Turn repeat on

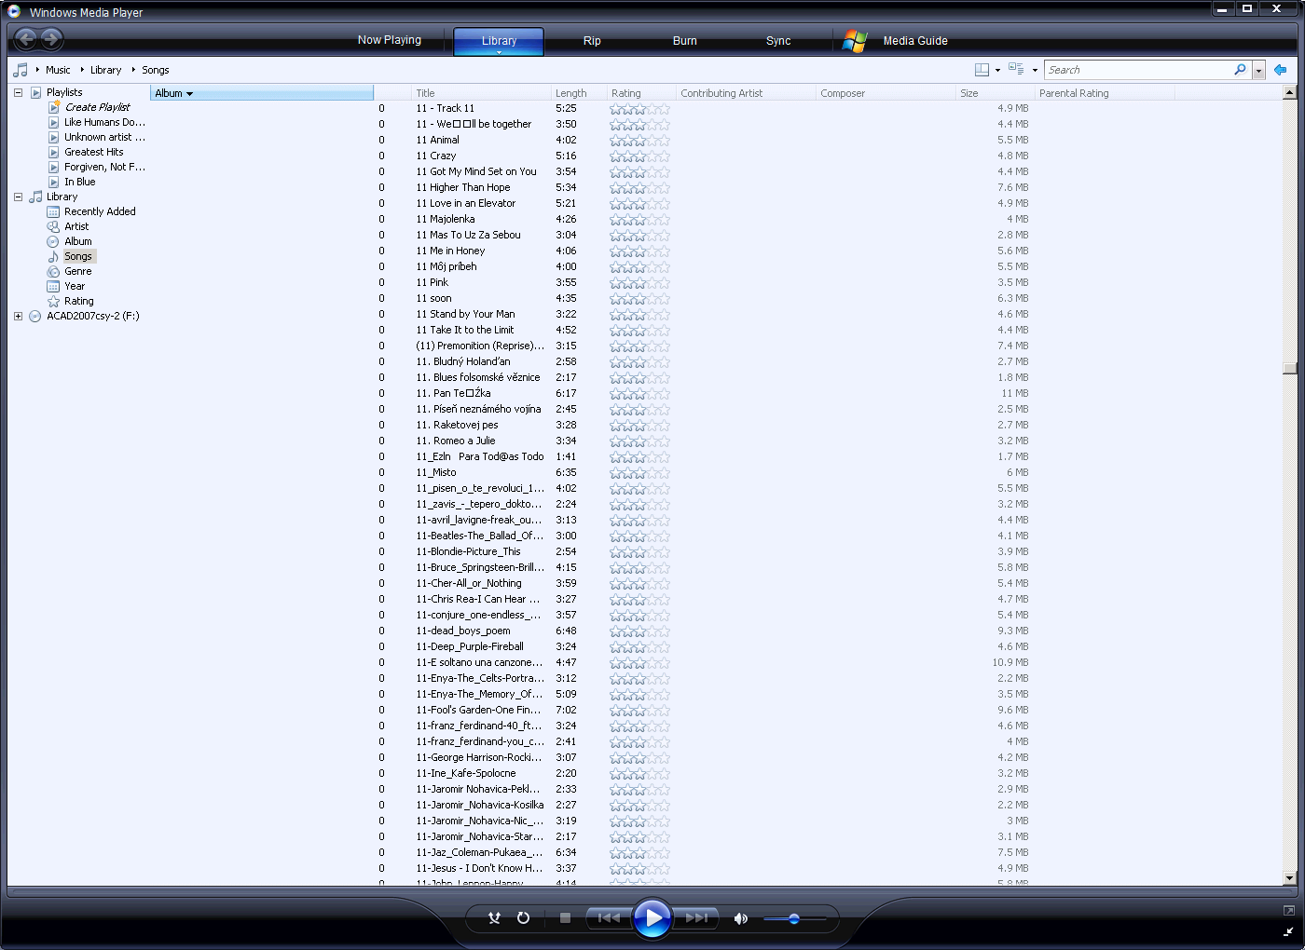click(523, 918)
